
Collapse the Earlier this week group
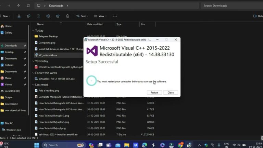[33, 73]
